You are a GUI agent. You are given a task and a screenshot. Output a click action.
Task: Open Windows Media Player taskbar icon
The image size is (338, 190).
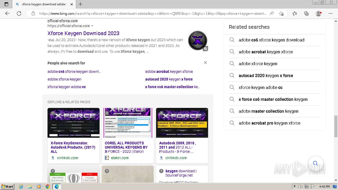[x=39, y=187]
